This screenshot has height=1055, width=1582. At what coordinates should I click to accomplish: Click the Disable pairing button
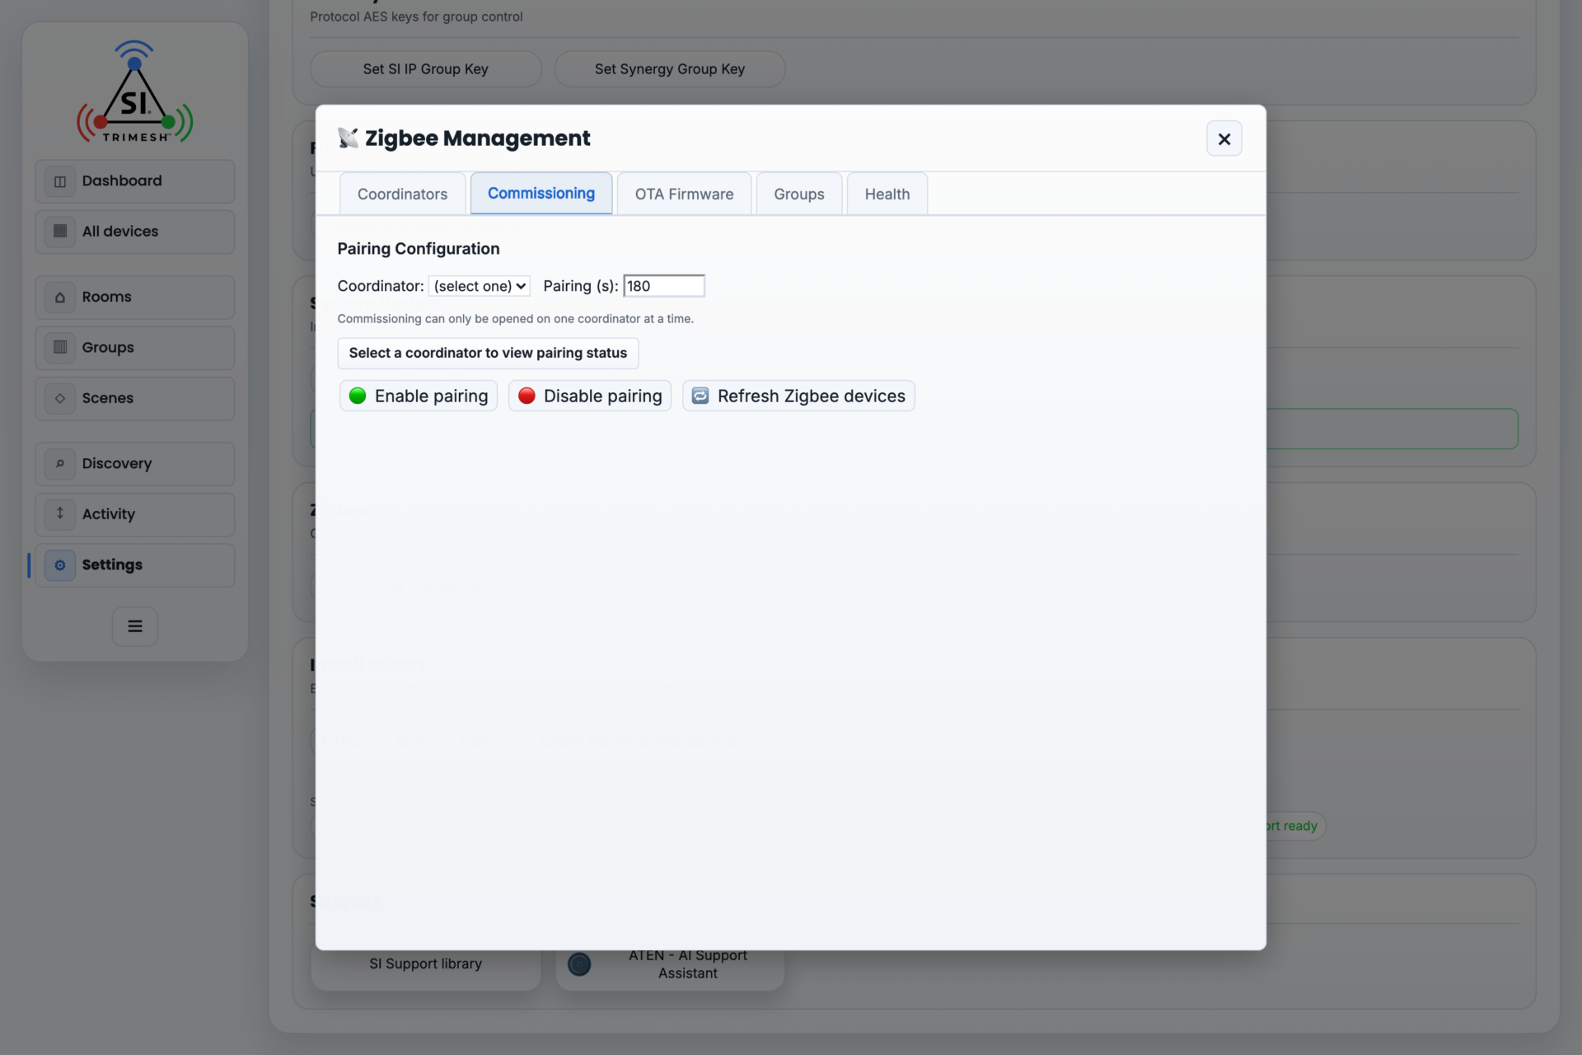[590, 396]
